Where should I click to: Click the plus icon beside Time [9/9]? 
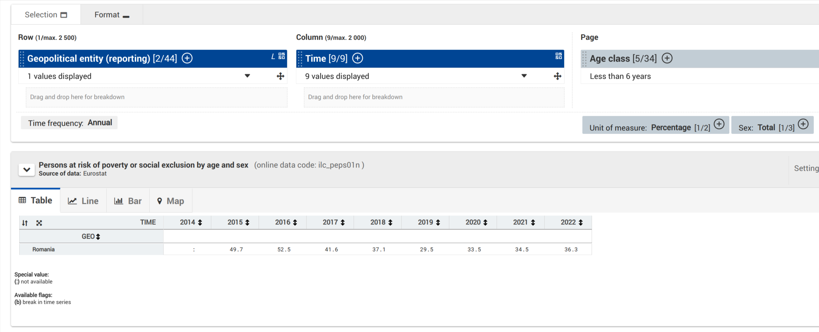tap(358, 58)
